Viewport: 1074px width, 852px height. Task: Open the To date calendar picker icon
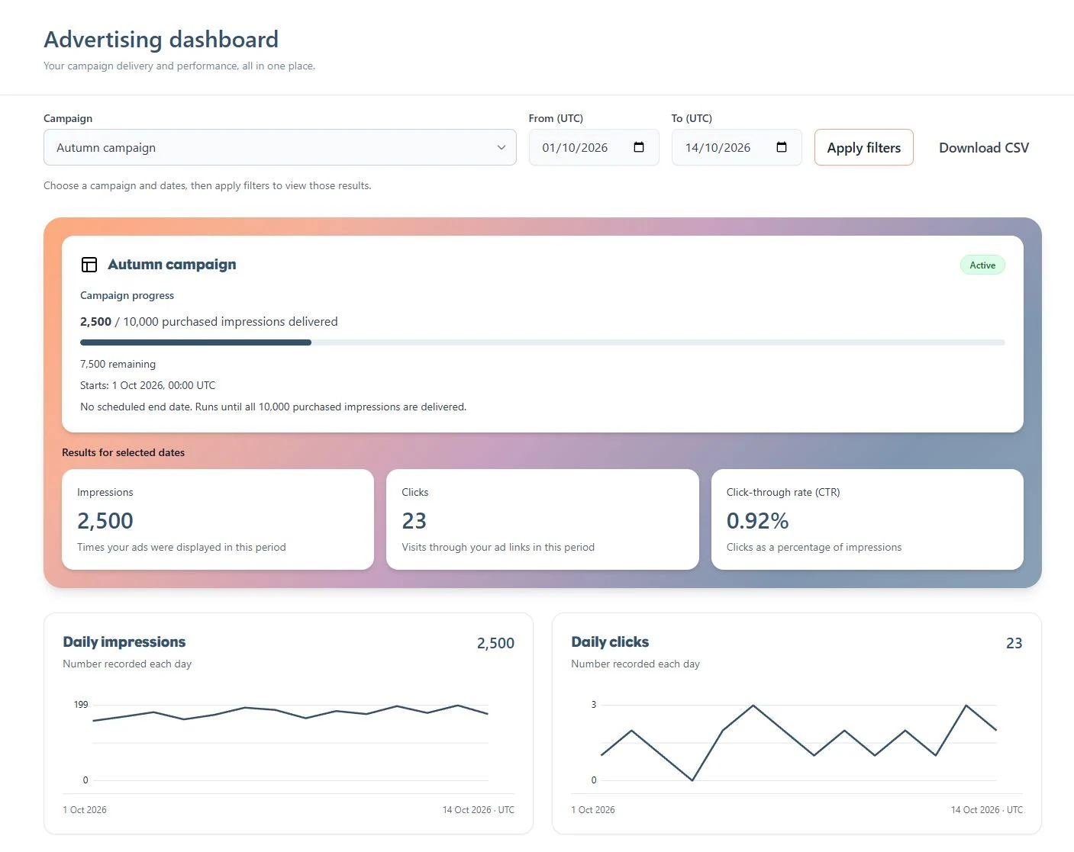[x=782, y=147]
